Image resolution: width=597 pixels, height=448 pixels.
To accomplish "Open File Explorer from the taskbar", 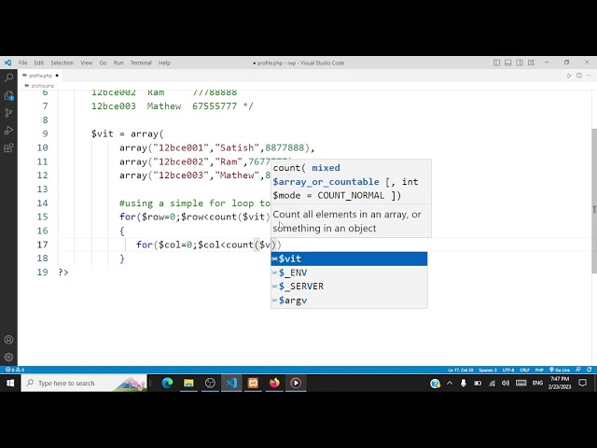I will click(x=188, y=383).
